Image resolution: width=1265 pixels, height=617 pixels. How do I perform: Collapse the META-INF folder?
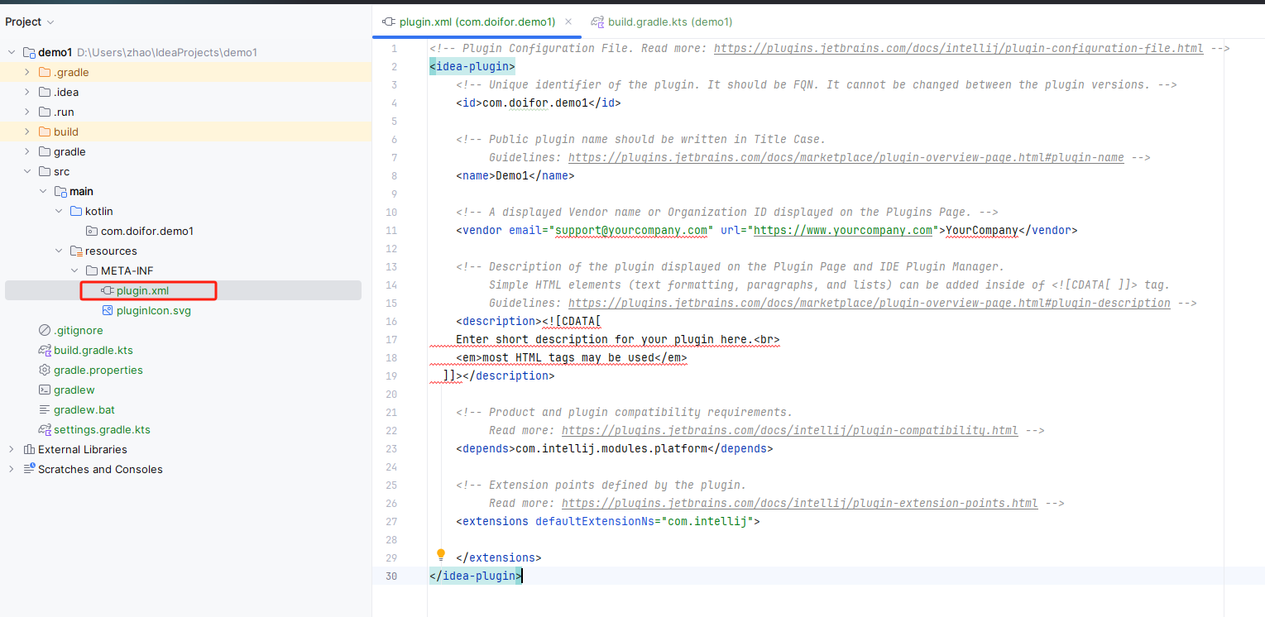point(74,270)
